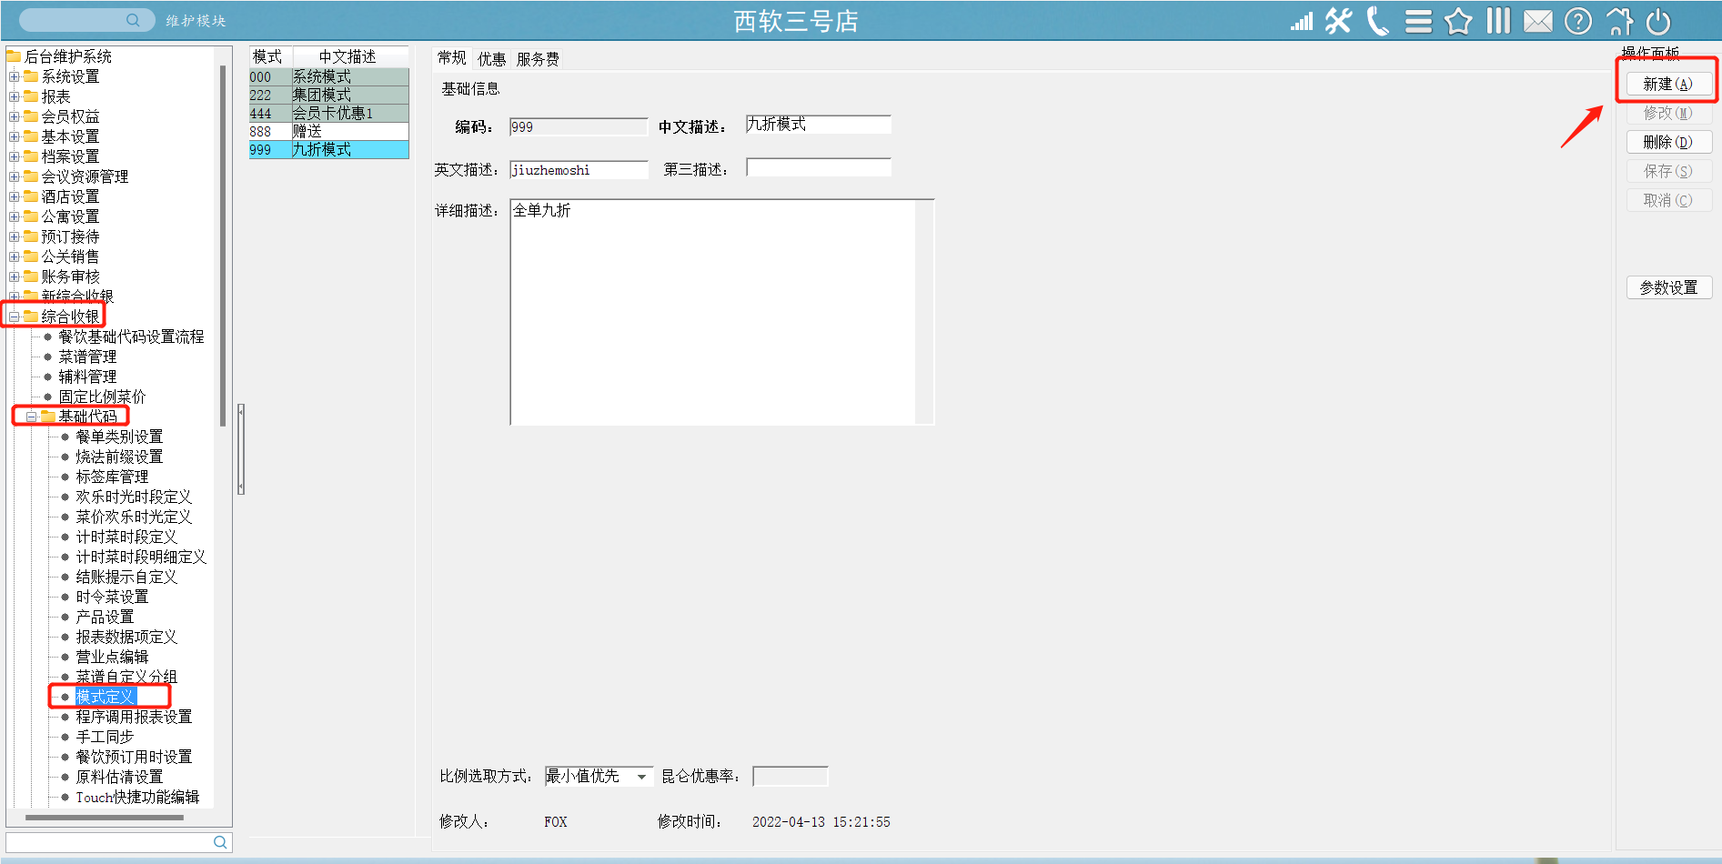The width and height of the screenshot is (1722, 864).
Task: Select the 营业点编辑 tree item
Action: tap(112, 657)
